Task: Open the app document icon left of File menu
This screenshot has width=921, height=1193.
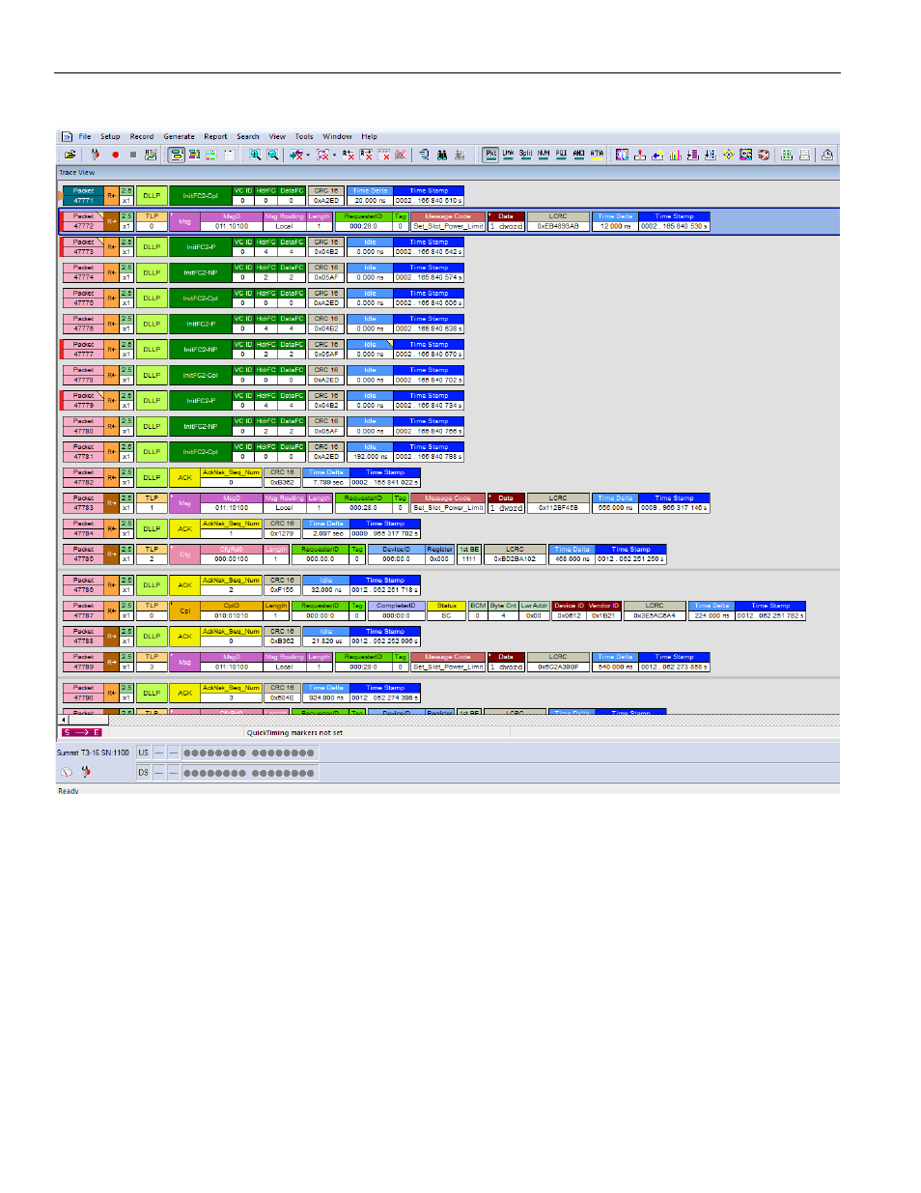Action: click(x=67, y=137)
